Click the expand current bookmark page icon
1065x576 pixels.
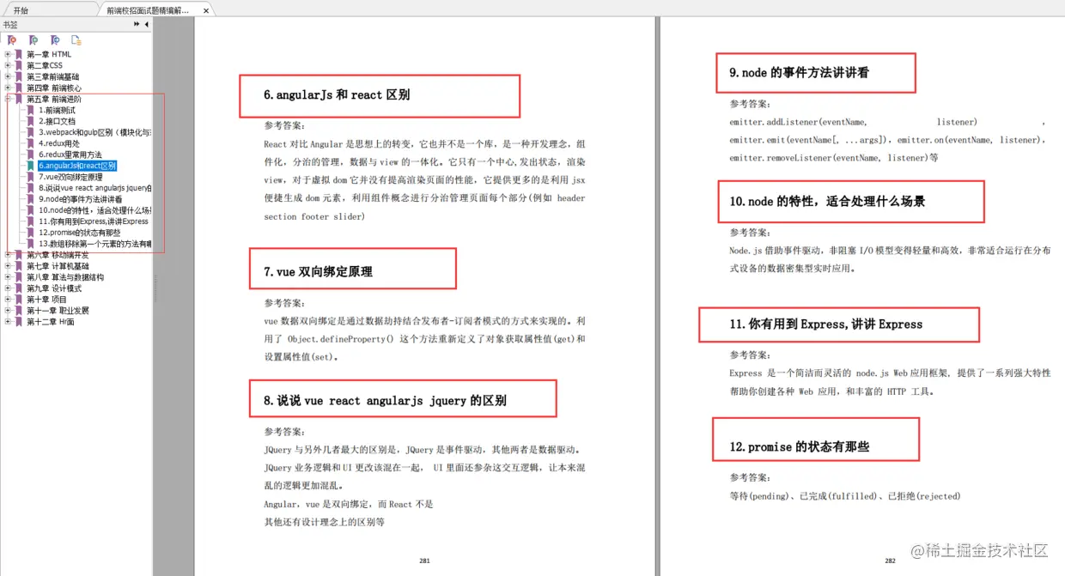point(76,40)
